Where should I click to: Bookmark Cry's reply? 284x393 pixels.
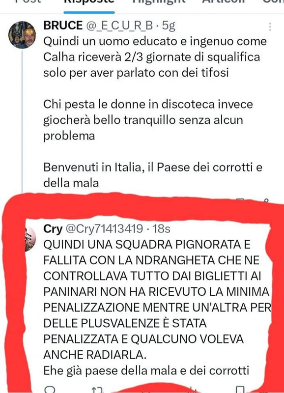[240, 390]
